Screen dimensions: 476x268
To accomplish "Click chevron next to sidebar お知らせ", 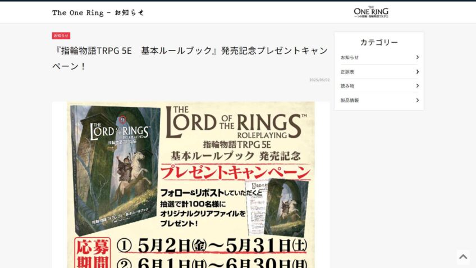I will pos(418,57).
